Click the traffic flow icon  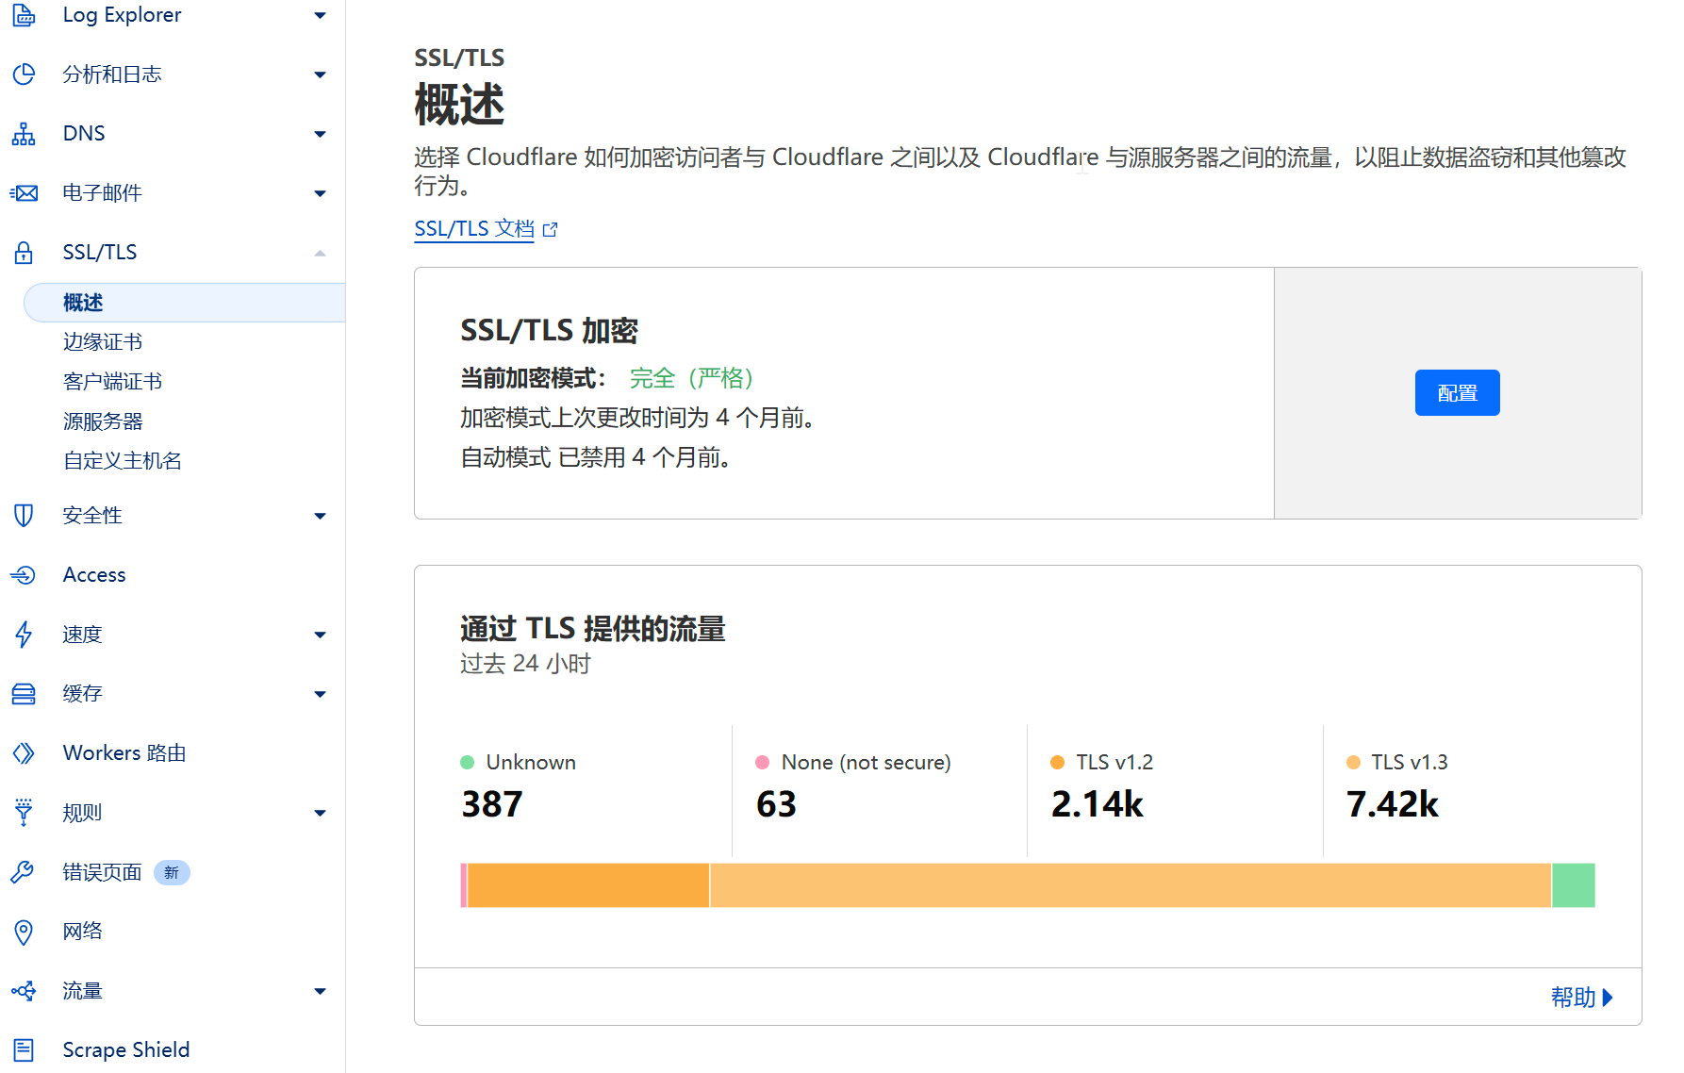point(24,991)
